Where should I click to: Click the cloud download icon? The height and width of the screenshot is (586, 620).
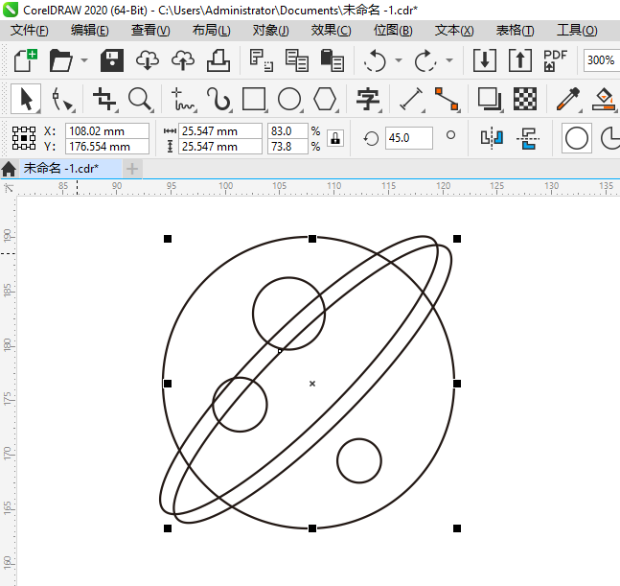pyautogui.click(x=148, y=60)
